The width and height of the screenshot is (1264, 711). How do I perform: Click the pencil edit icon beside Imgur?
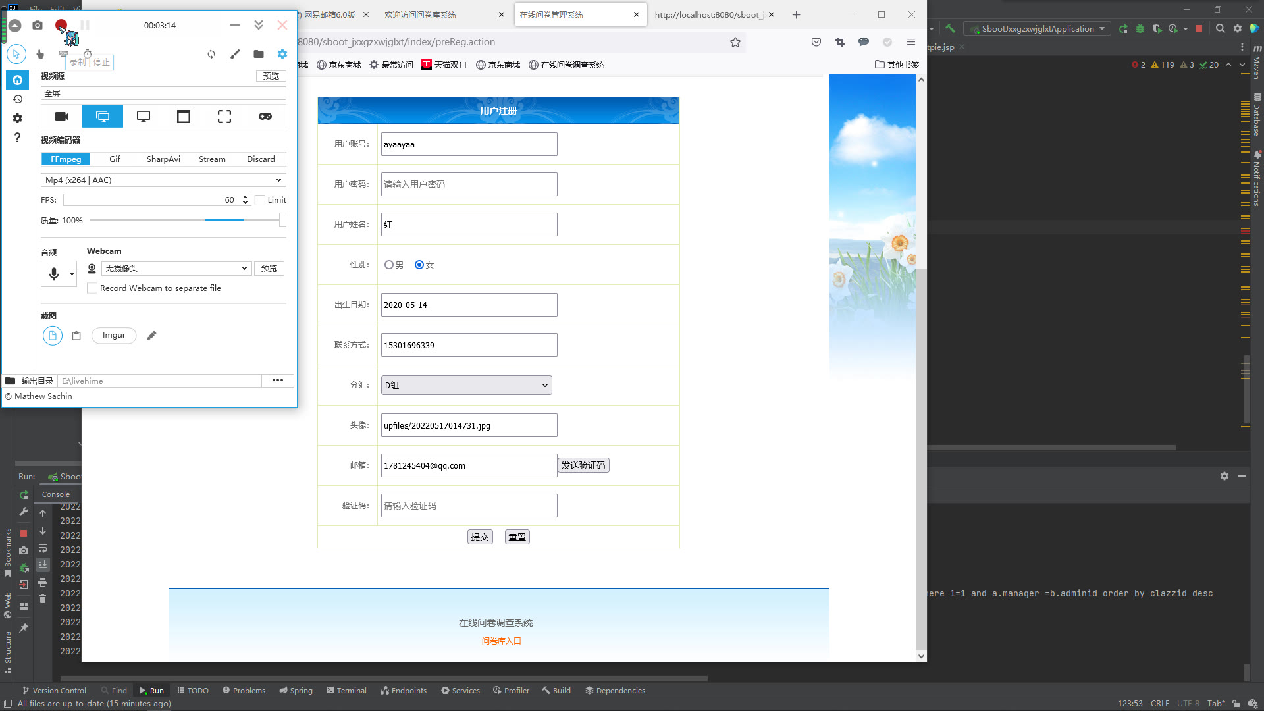click(x=151, y=336)
